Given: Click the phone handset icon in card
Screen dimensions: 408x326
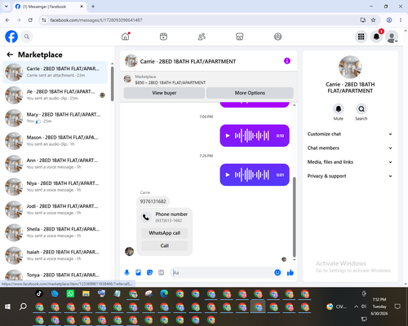Looking at the screenshot, I should [146, 217].
